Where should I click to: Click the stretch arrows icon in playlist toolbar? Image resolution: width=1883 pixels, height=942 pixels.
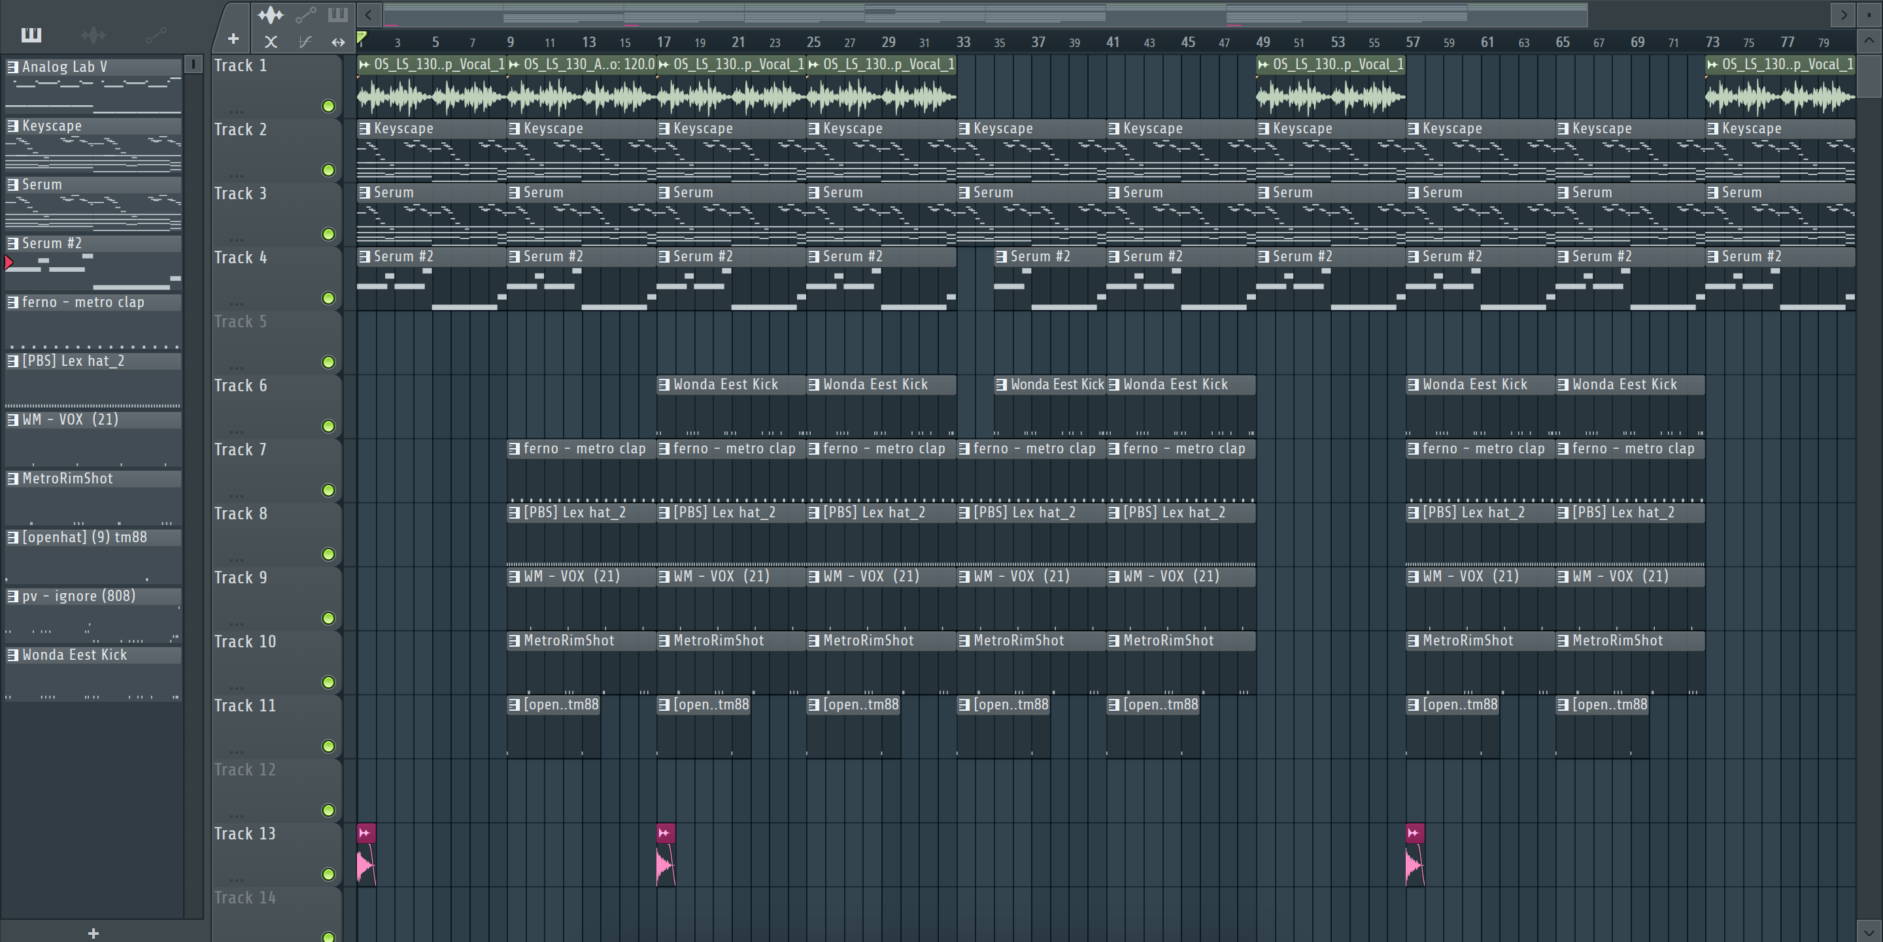click(338, 42)
